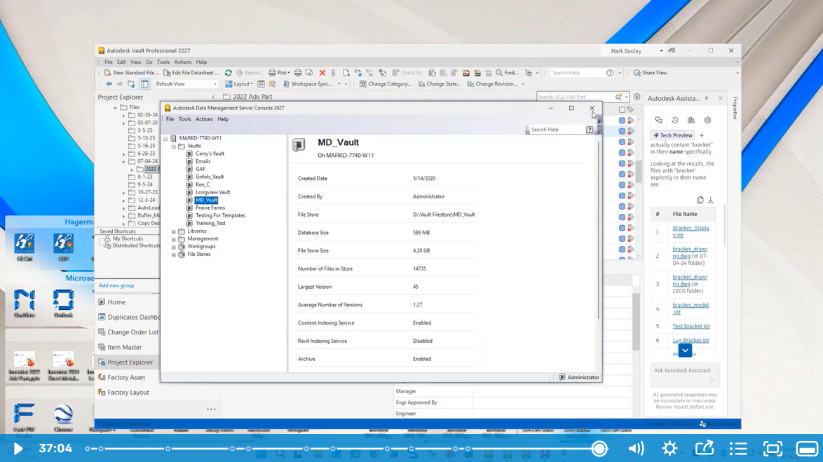Image resolution: width=823 pixels, height=462 pixels.
Task: Click the Vault file list vertical scrollbar
Action: [639, 170]
